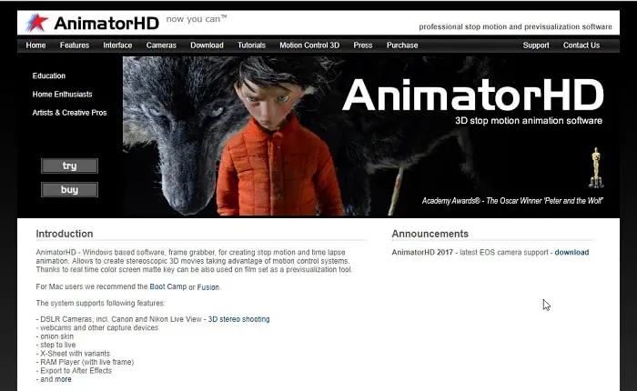Click the Announcements download link
The width and height of the screenshot is (637, 391).
[571, 252]
